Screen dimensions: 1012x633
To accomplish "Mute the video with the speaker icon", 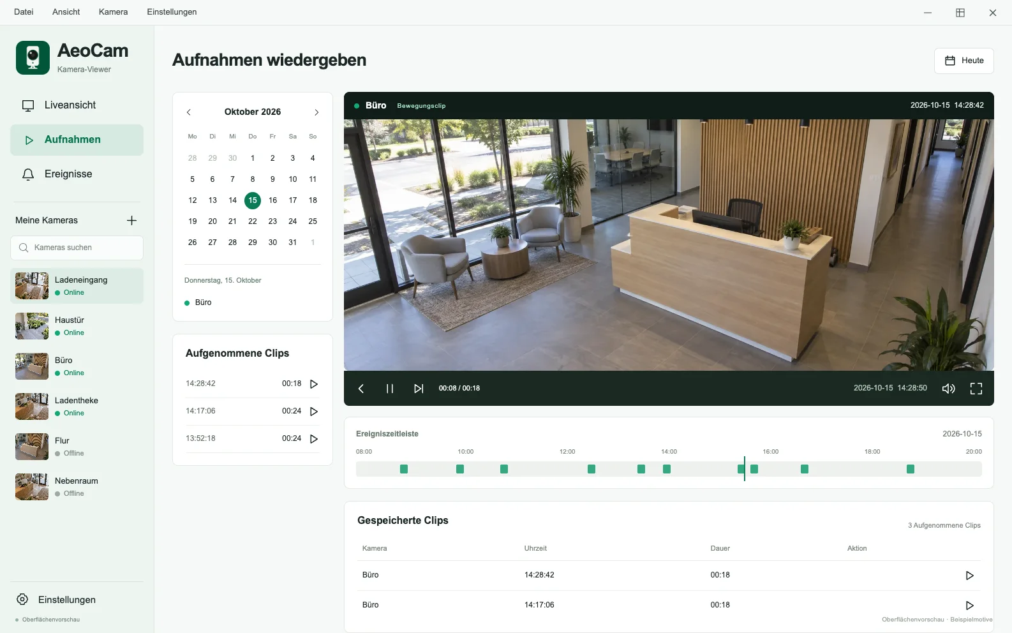I will 949,389.
